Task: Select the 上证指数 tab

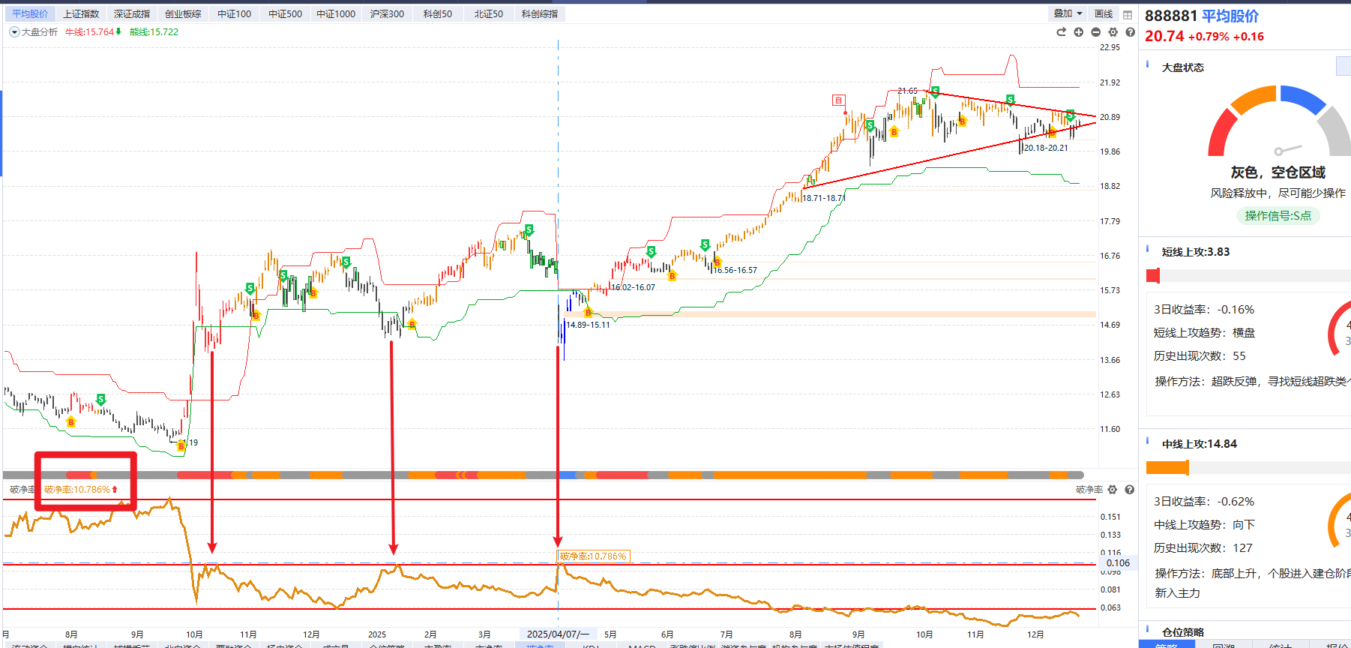Action: (81, 14)
